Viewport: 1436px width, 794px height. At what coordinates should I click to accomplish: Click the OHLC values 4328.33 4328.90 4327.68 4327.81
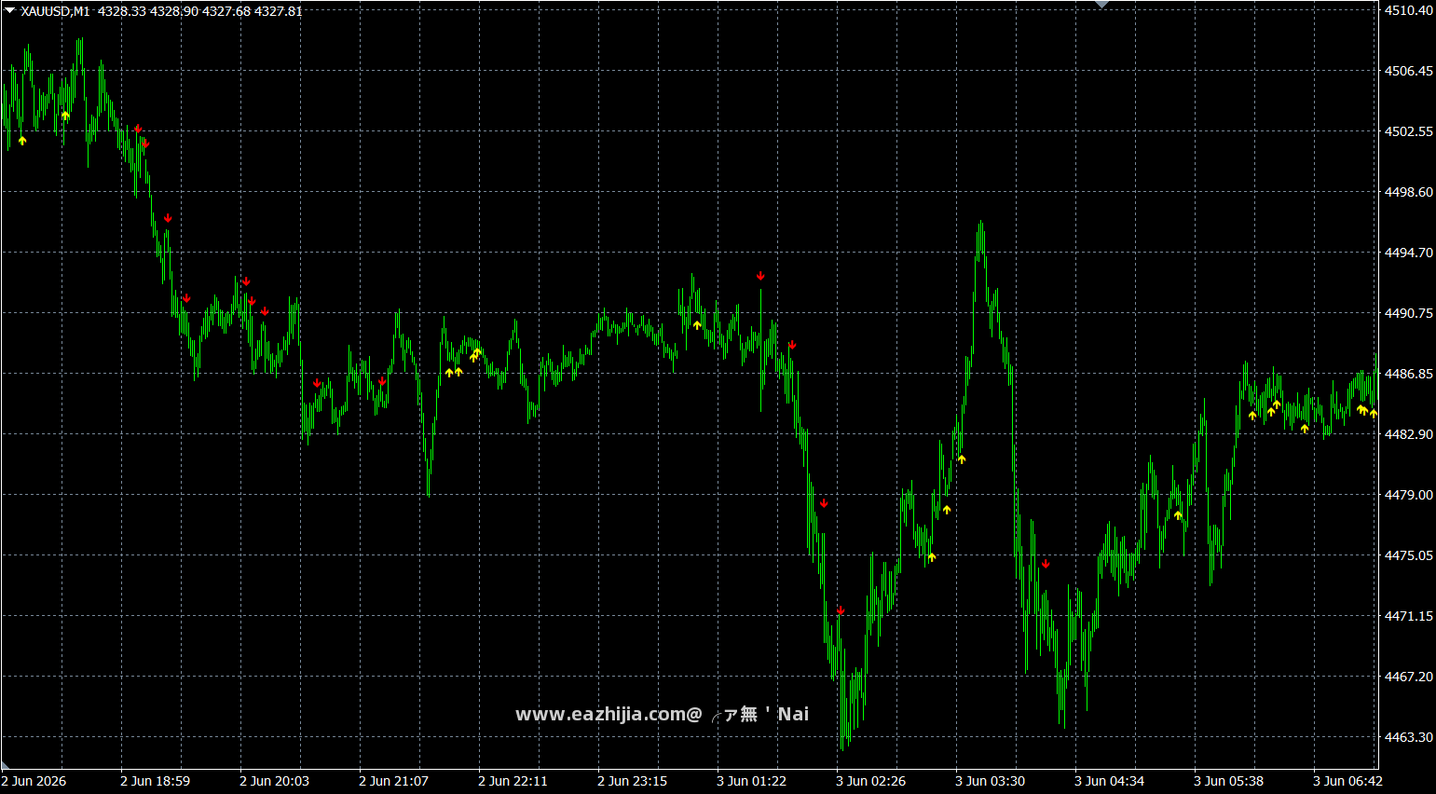pos(199,11)
